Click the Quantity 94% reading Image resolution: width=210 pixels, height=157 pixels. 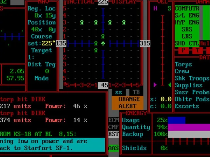click(x=162, y=127)
